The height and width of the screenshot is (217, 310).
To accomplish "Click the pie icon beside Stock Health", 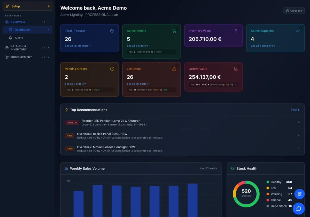I will [x=233, y=168].
